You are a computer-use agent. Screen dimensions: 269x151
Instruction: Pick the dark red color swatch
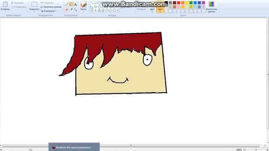click(x=174, y=3)
